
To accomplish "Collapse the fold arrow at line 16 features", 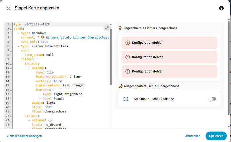I will (x=11, y=90).
